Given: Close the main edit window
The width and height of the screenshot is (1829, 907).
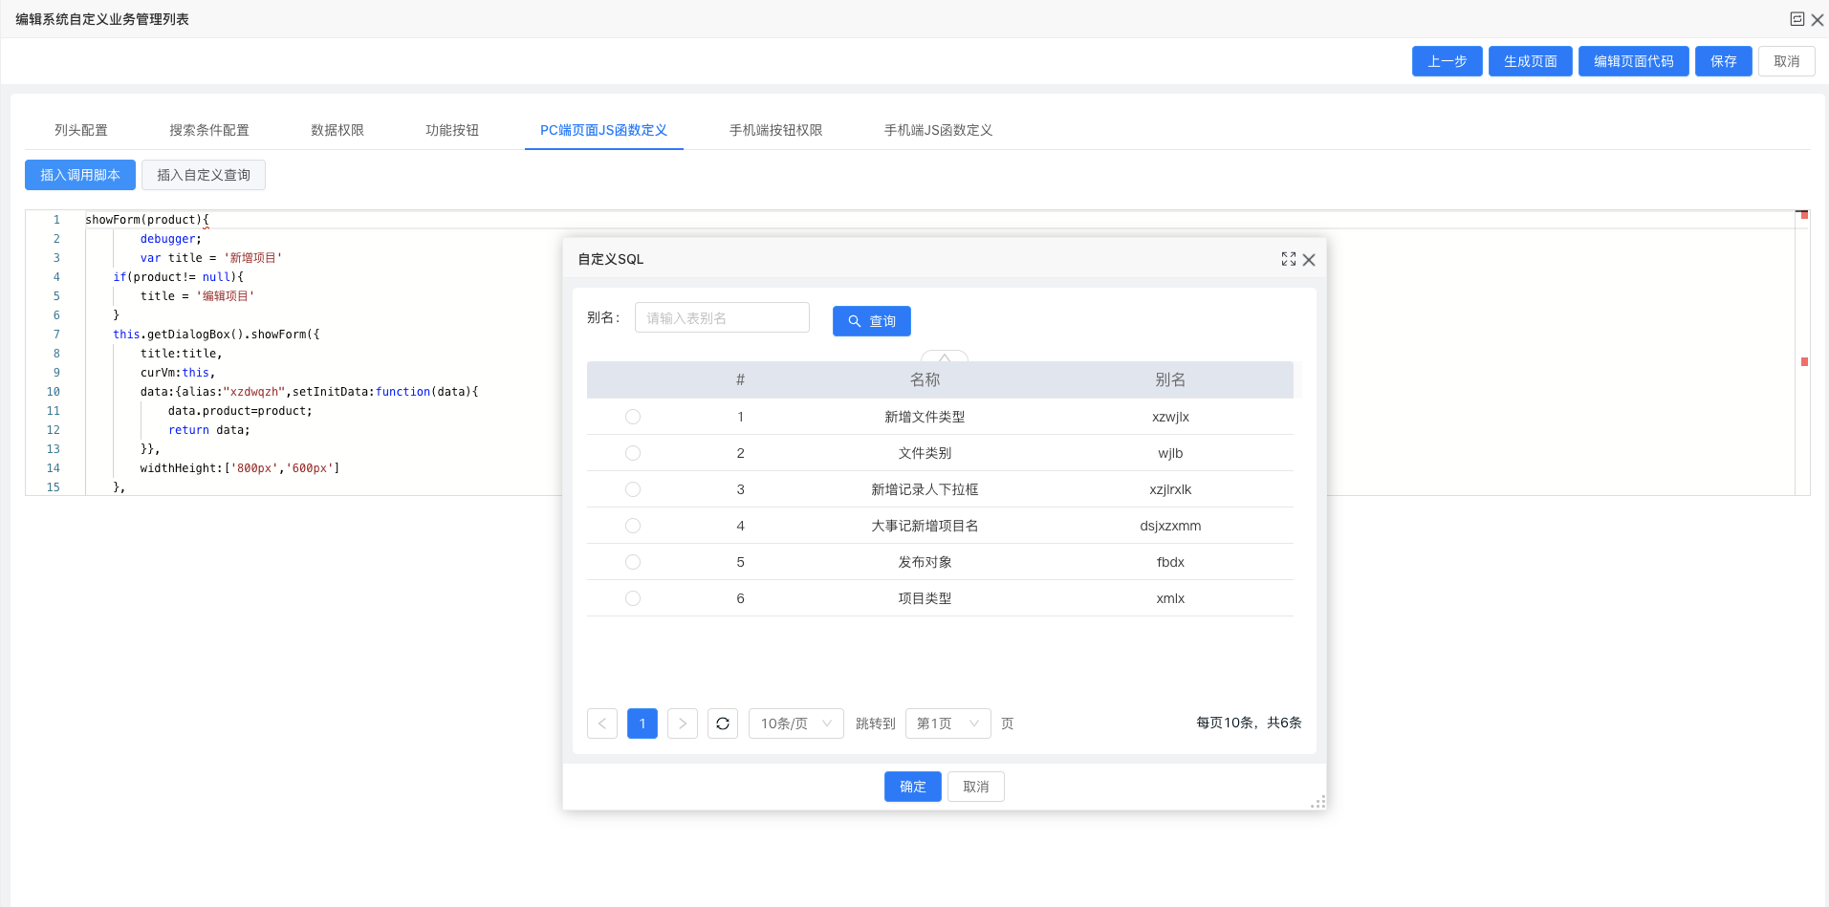Looking at the screenshot, I should [1818, 19].
